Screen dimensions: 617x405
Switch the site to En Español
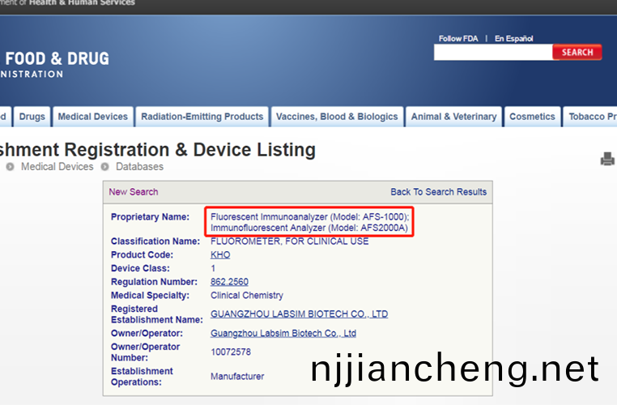pos(514,38)
